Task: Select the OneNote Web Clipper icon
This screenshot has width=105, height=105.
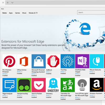Action: pyautogui.click(x=82, y=61)
